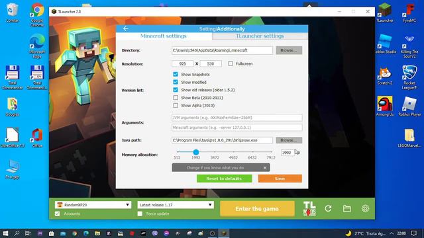The width and height of the screenshot is (424, 238).
Task: Open Task View on the taskbar
Action: 28,233
